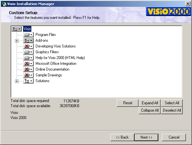The width and height of the screenshot is (192, 145).
Task: Open the Microsoft Office Integration state dropdown
Action: point(28,64)
